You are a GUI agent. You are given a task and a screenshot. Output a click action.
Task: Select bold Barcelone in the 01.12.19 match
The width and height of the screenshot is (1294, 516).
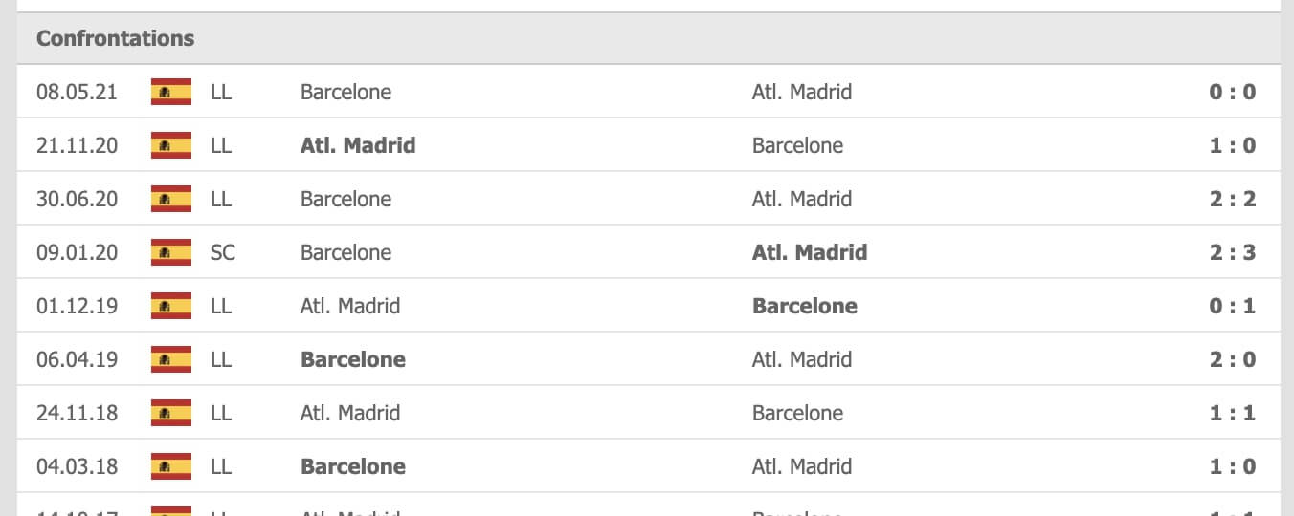[x=805, y=306]
